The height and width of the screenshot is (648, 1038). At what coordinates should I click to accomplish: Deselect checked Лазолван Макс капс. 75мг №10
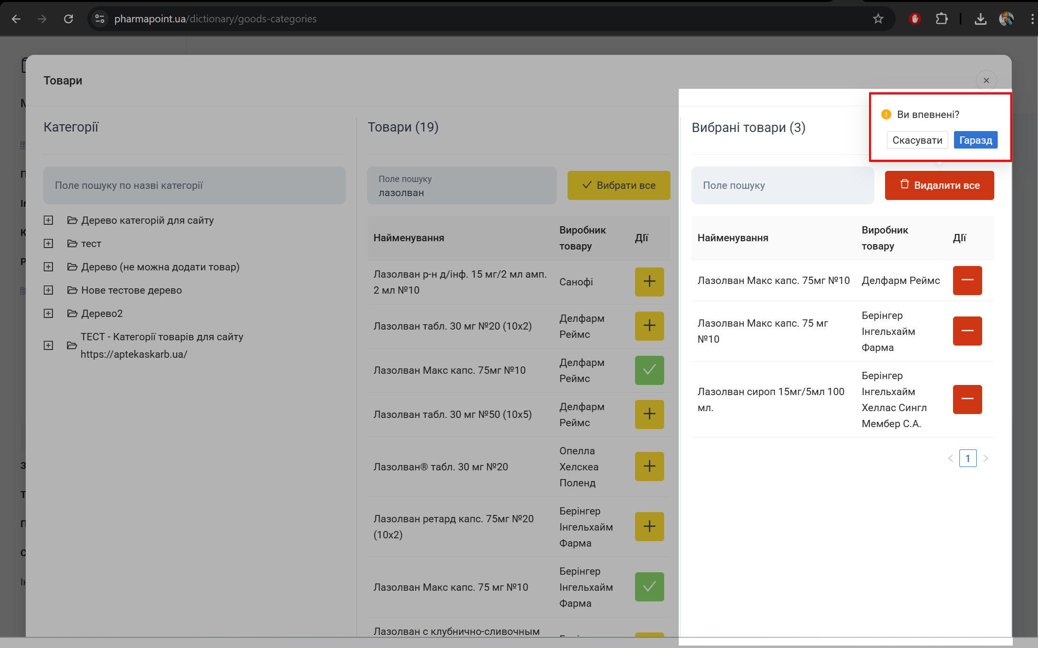[649, 370]
